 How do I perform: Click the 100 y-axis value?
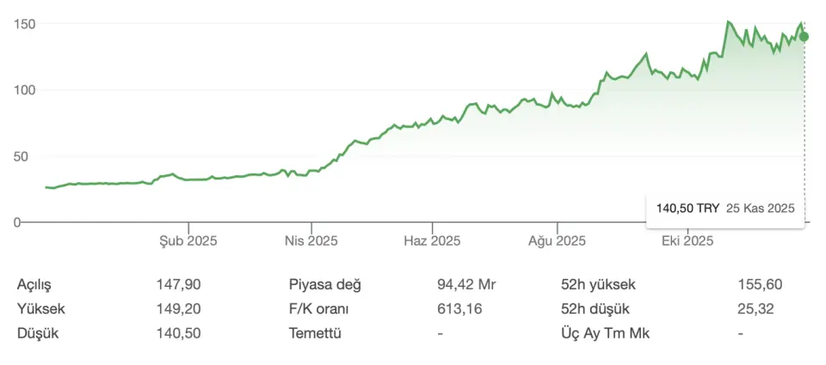[23, 90]
